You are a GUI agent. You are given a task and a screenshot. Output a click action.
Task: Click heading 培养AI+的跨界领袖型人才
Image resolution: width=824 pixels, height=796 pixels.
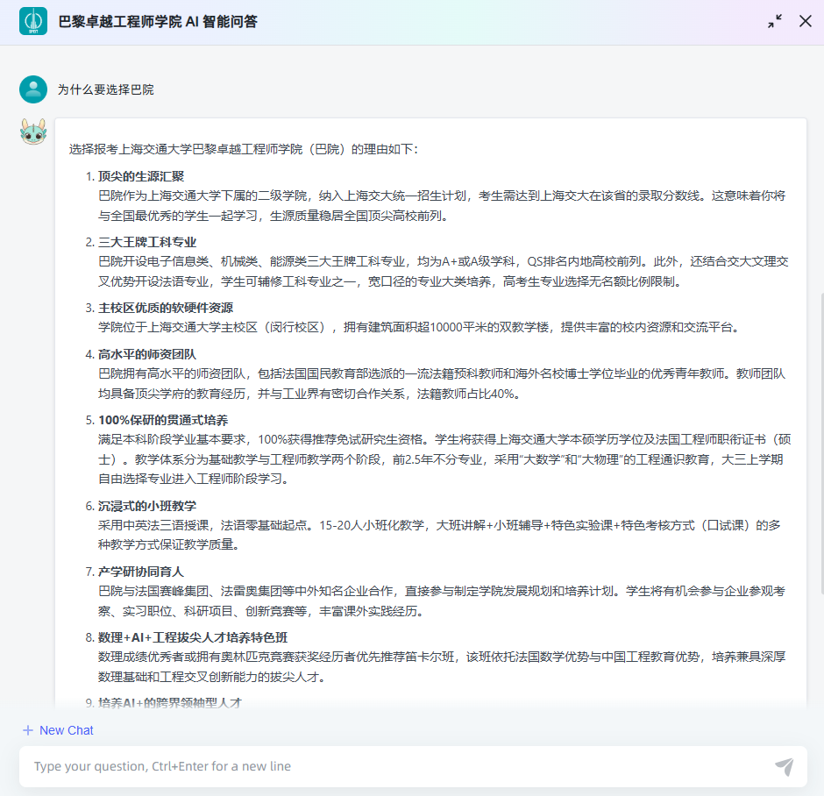click(170, 703)
